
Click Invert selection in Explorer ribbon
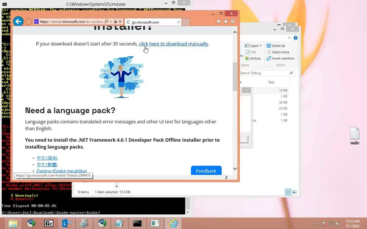tap(280, 58)
